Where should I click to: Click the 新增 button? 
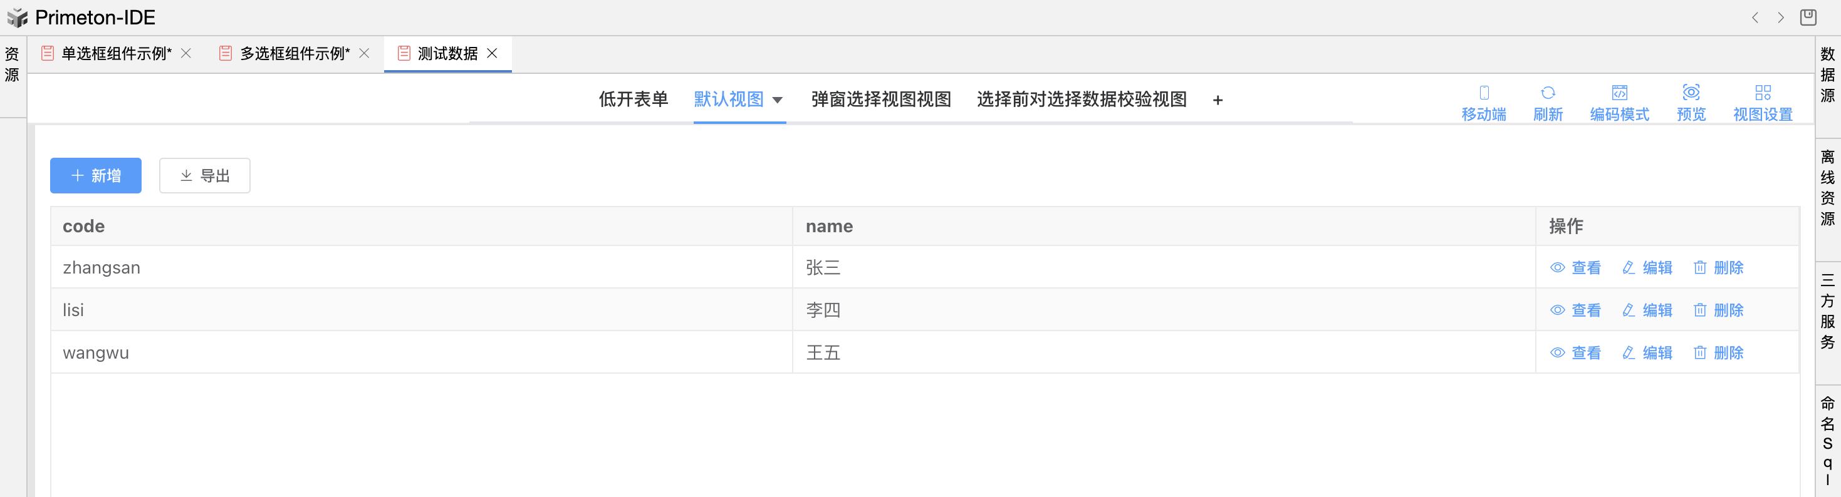tap(96, 176)
